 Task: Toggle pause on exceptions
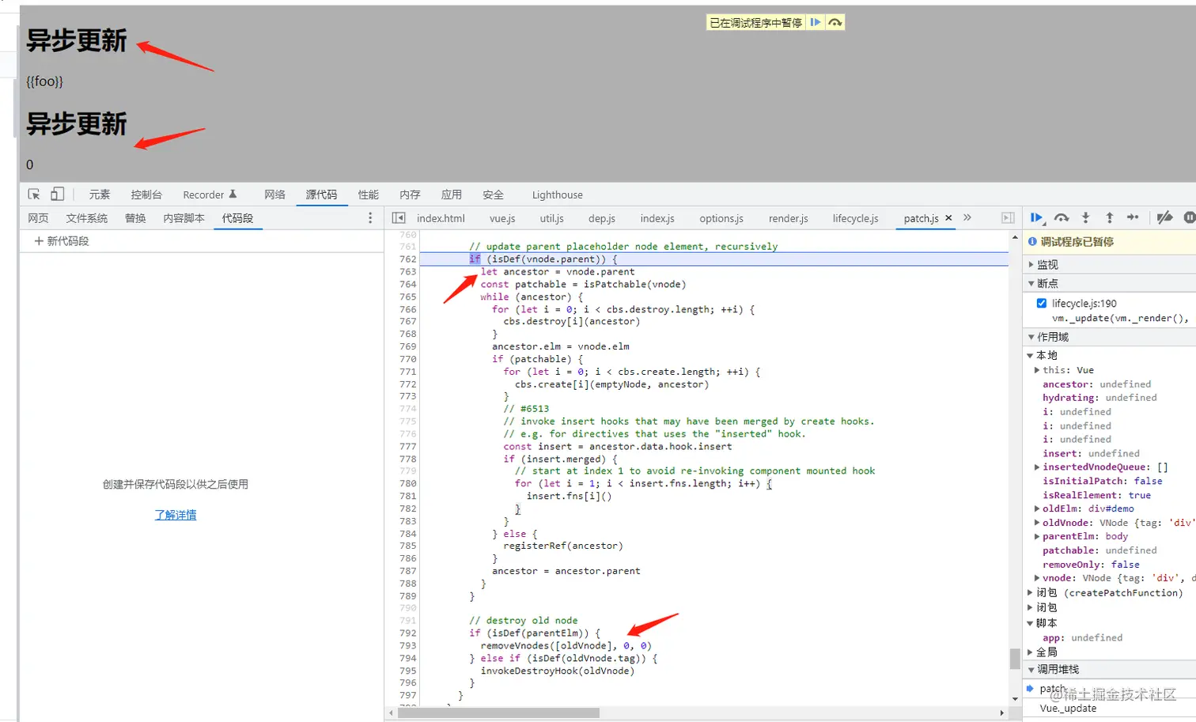click(x=1189, y=217)
